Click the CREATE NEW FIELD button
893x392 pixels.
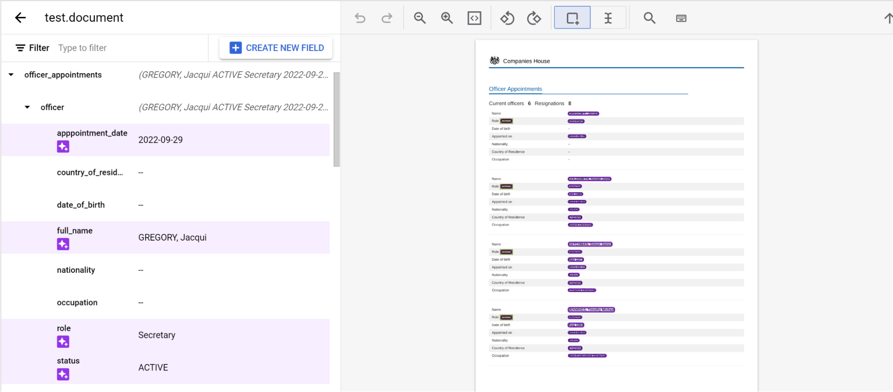[276, 48]
